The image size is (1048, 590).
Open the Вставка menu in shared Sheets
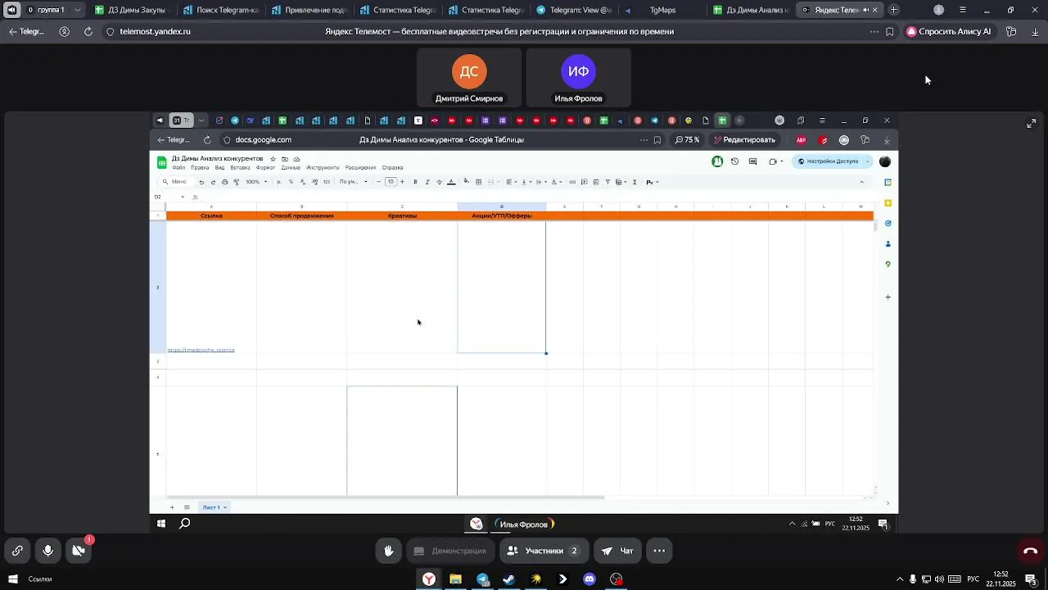pos(240,167)
